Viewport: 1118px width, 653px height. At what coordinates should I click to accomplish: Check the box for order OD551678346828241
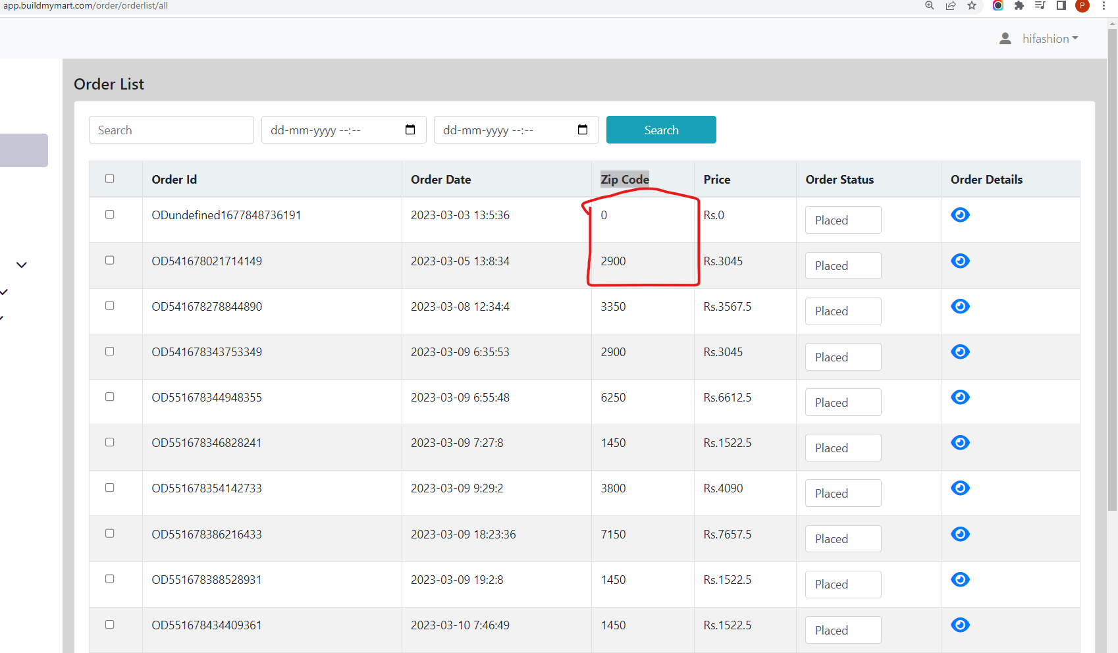click(110, 442)
